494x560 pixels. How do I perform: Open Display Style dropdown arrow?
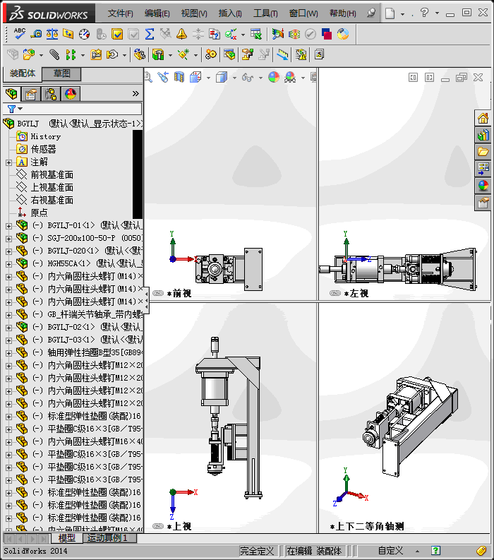234,78
